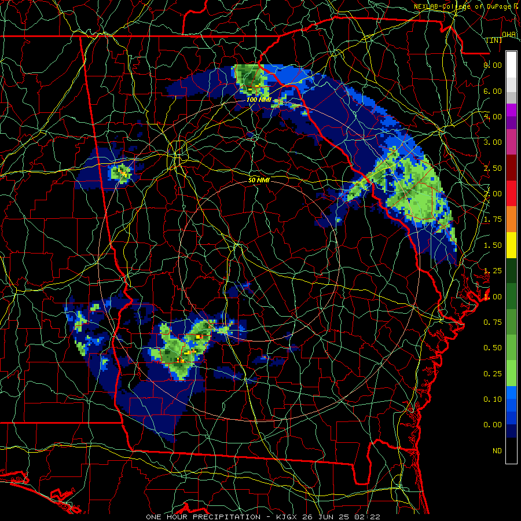Click the 'ND' no-data legend label
Viewport: 521px width, 521px height.
497,451
